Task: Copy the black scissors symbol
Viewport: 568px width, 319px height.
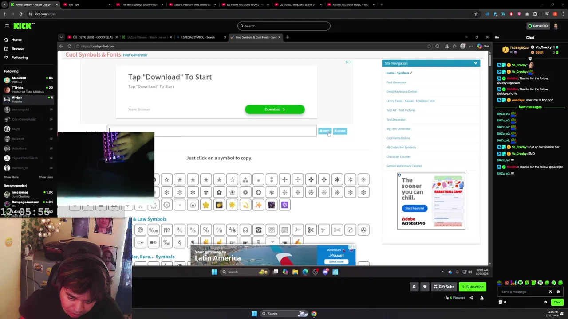Action: (311, 230)
